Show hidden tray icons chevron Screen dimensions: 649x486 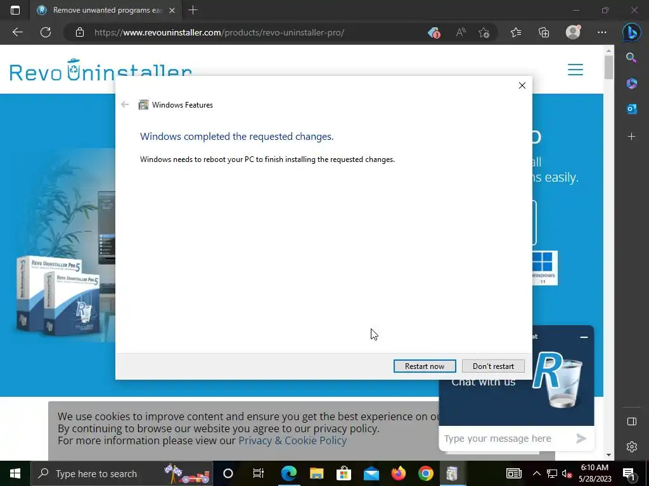536,473
